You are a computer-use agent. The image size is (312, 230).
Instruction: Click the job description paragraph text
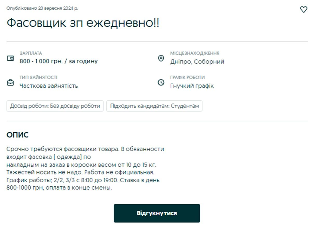[85, 169]
